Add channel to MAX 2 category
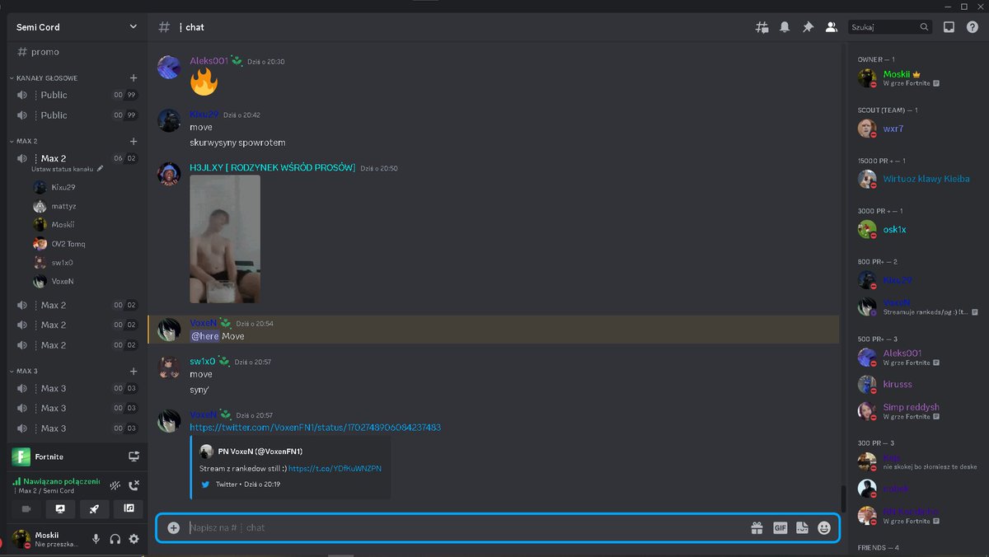The height and width of the screenshot is (557, 989). click(134, 141)
